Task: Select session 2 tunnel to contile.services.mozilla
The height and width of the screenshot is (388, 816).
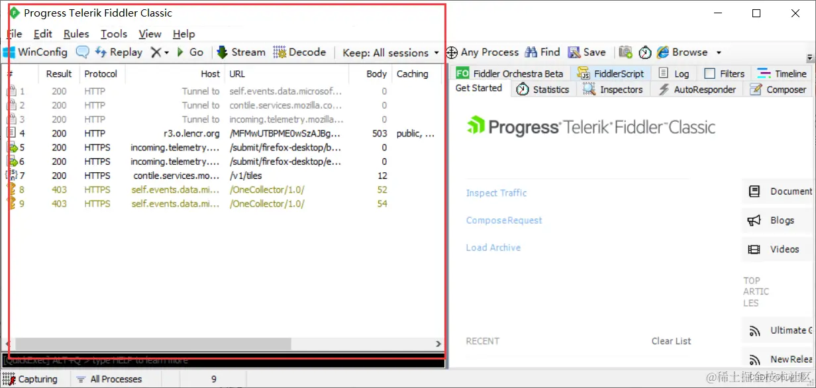Action: point(223,105)
